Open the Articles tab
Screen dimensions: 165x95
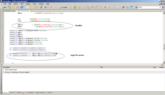click(x=21, y=93)
